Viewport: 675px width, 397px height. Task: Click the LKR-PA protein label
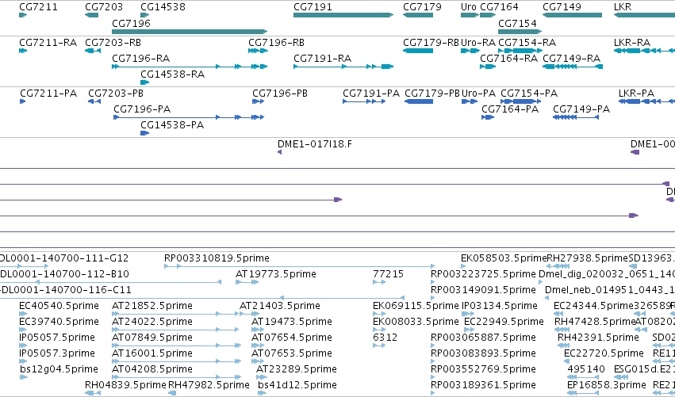[637, 94]
